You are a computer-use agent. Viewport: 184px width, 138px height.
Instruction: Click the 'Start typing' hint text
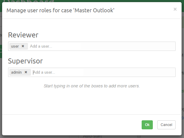point(92,86)
